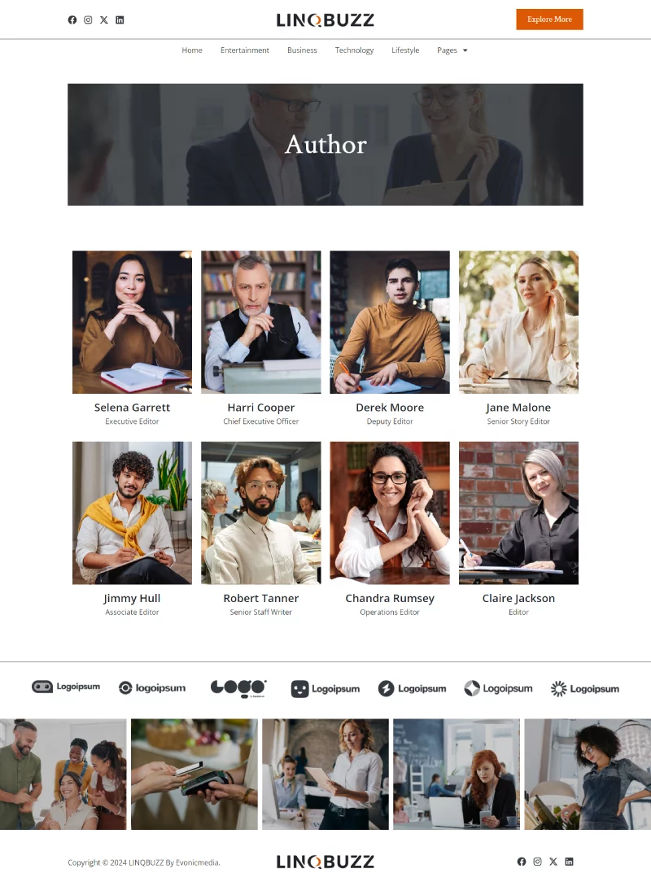Click Harri Cooper's portrait photo
Viewport: 651px width, 886px height.
coord(261,322)
